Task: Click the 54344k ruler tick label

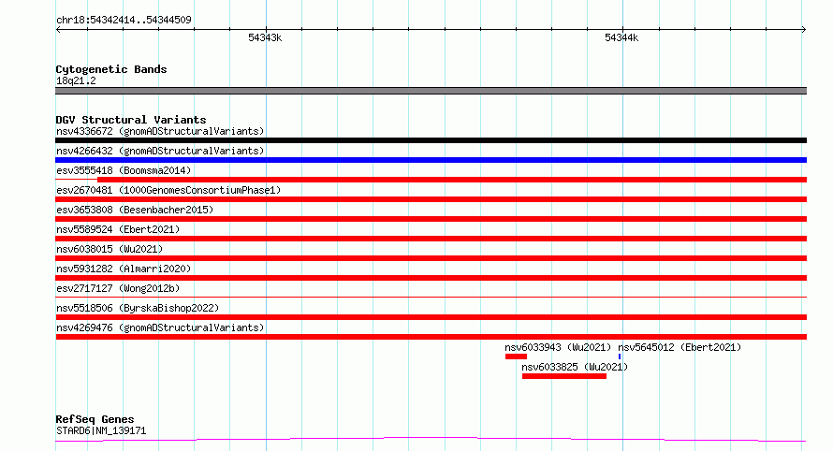Action: [x=621, y=37]
